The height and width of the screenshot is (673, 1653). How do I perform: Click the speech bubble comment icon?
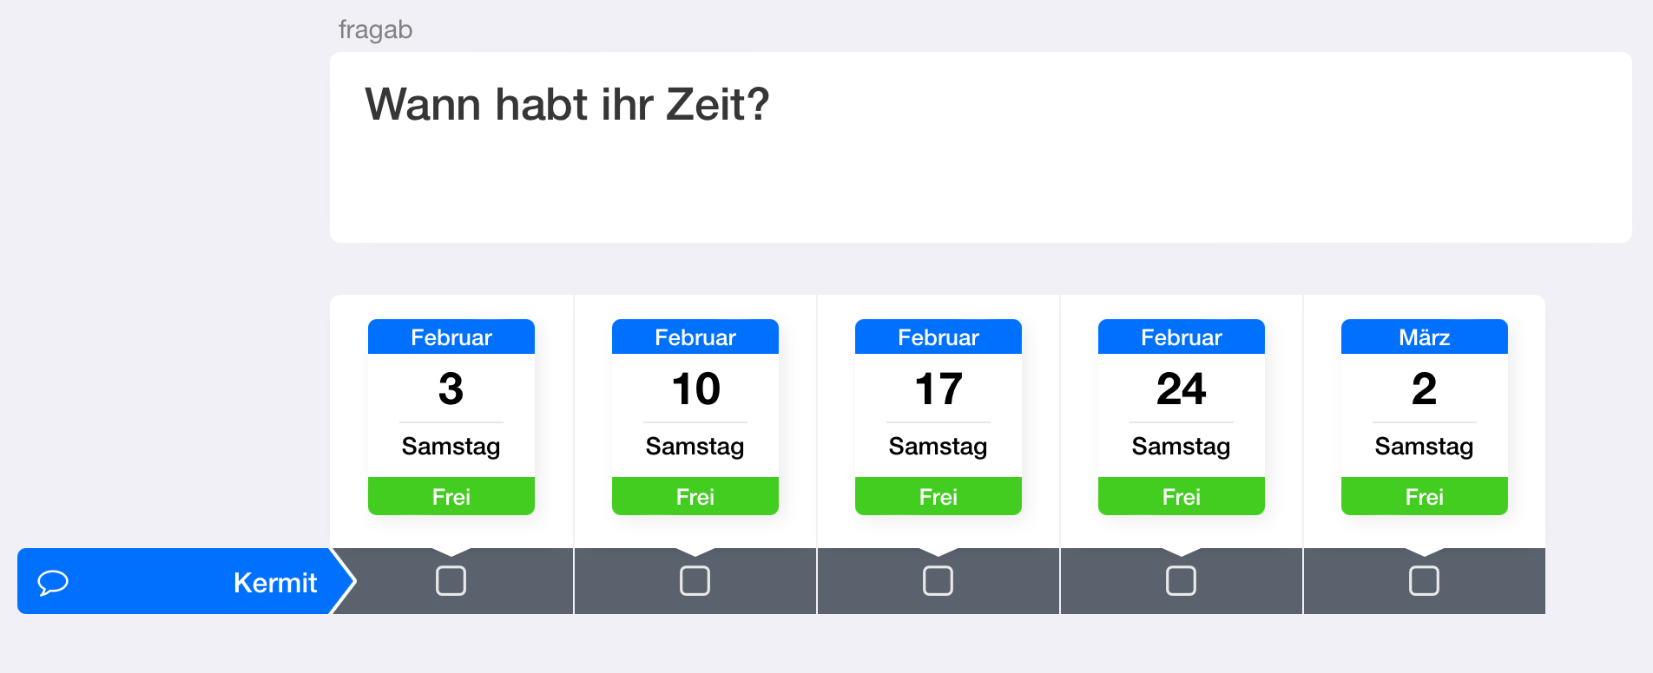[x=53, y=582]
